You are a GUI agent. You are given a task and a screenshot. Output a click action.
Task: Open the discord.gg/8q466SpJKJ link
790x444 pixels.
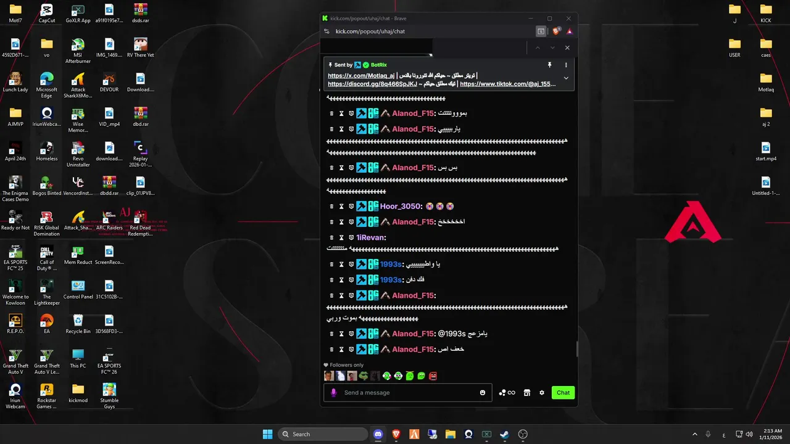(x=372, y=84)
